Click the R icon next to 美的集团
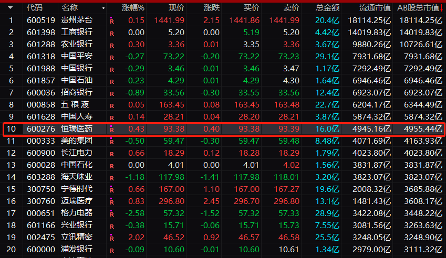Screen dimensions: 446x258 coord(111,142)
